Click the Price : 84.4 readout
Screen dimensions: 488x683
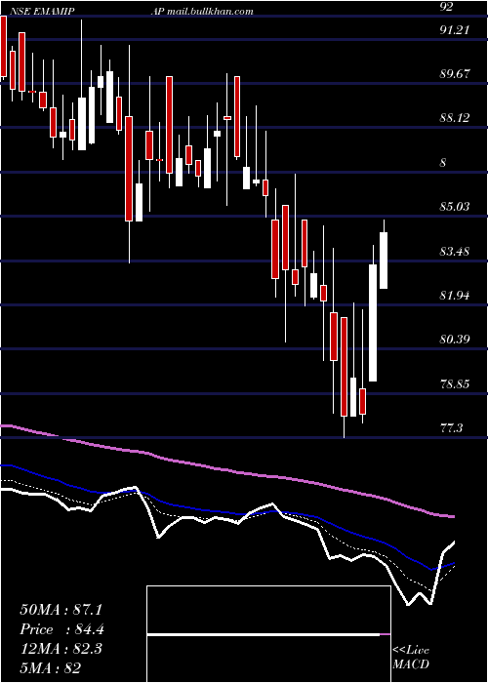(x=61, y=629)
